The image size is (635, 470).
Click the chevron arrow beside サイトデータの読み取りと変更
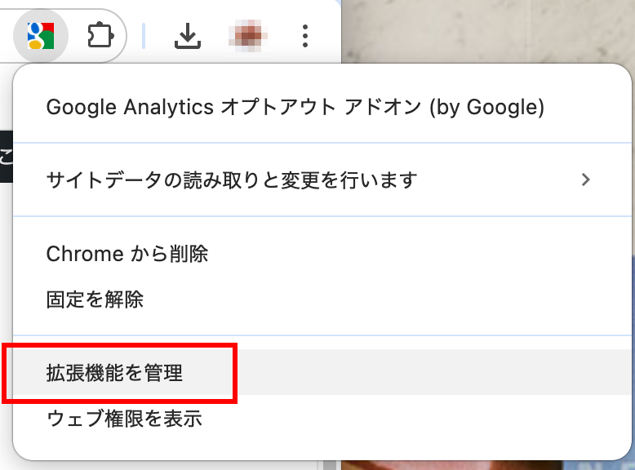(x=585, y=180)
